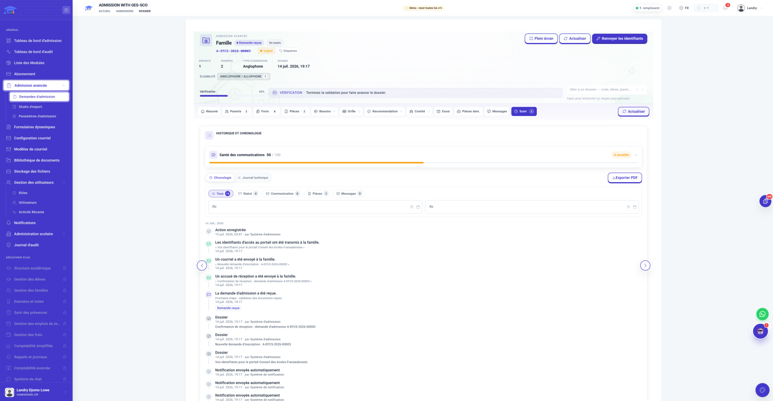Switch to Journal technique view

(253, 178)
